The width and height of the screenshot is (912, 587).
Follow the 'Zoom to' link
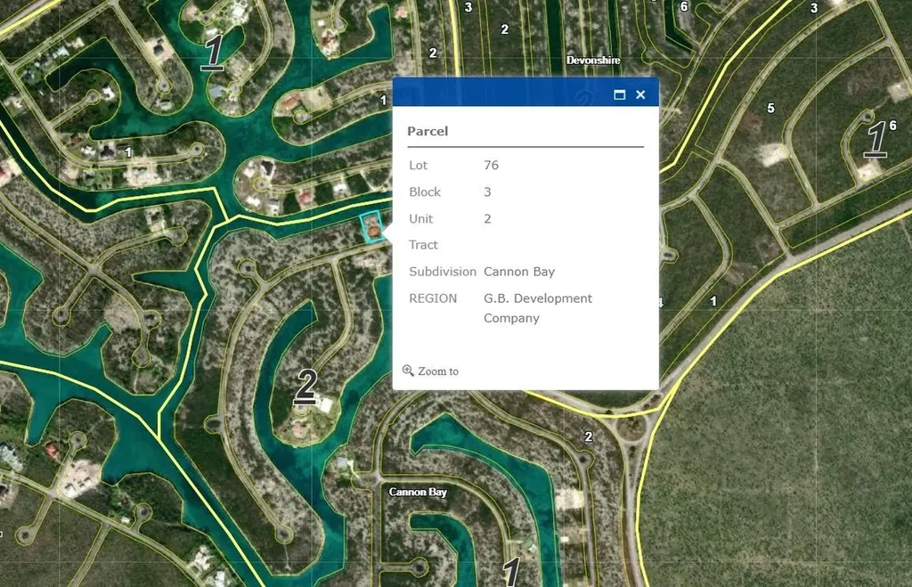tap(437, 371)
